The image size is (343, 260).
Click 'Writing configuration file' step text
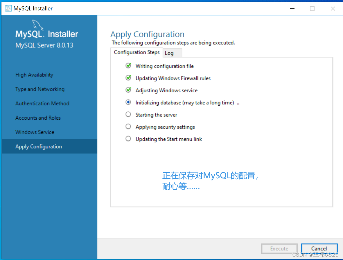(x=164, y=66)
